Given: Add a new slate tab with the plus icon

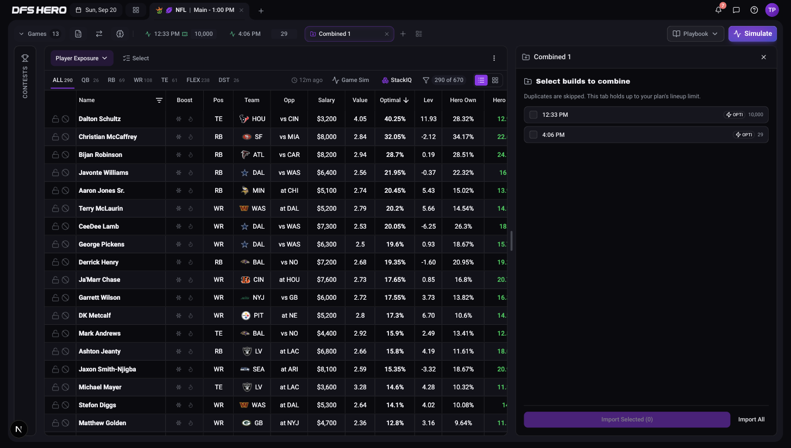Looking at the screenshot, I should pos(261,10).
